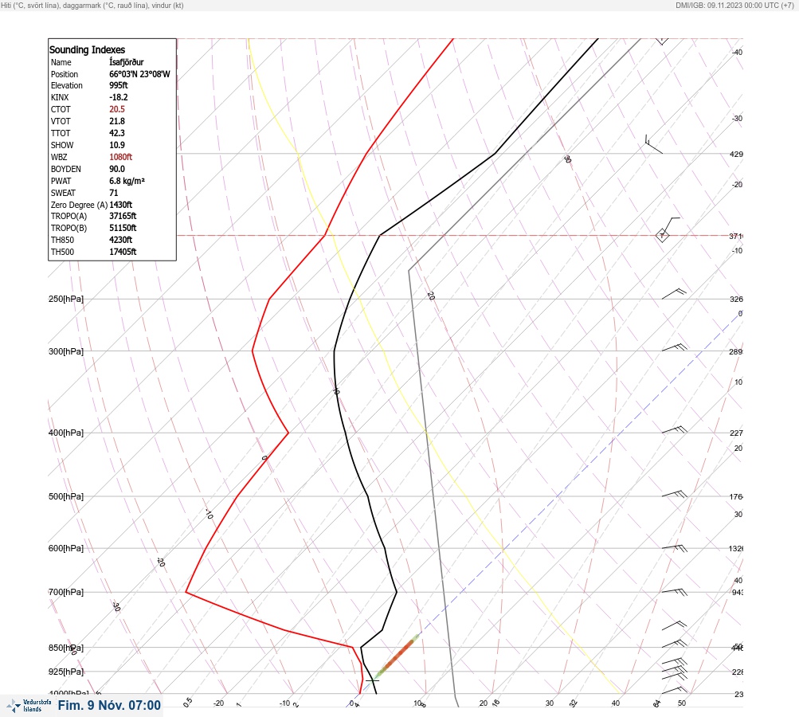This screenshot has width=799, height=717.
Task: Click the TH500 value 17405ft
Action: 123,252
